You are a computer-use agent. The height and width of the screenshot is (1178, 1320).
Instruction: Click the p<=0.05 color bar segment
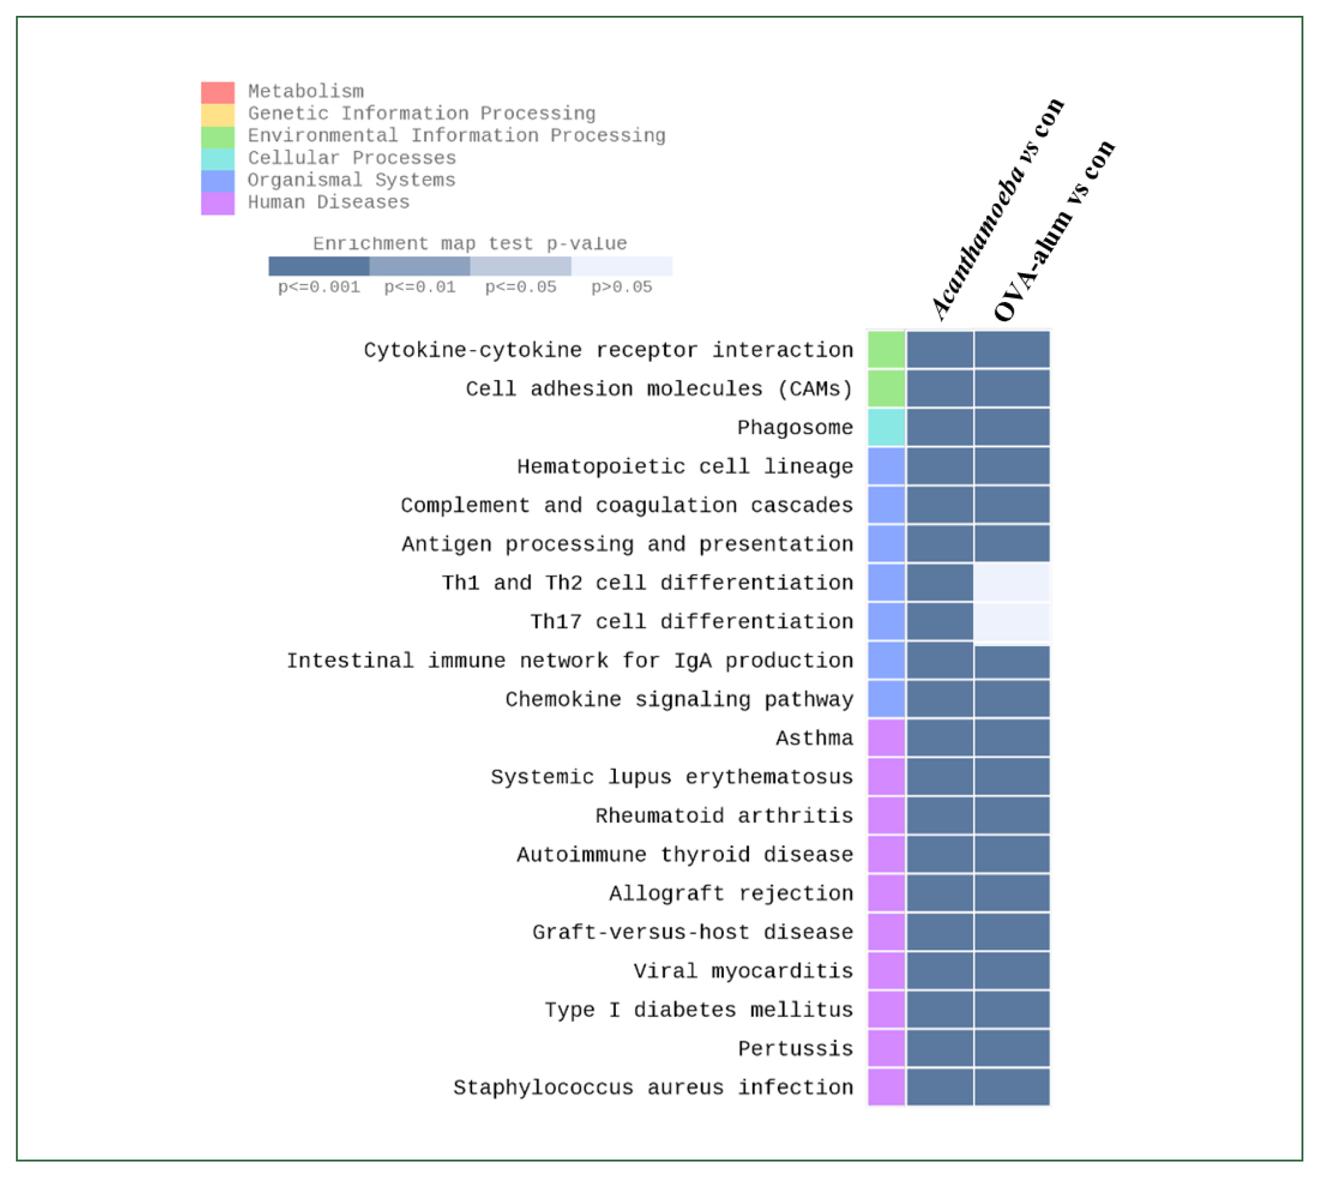coord(521,266)
